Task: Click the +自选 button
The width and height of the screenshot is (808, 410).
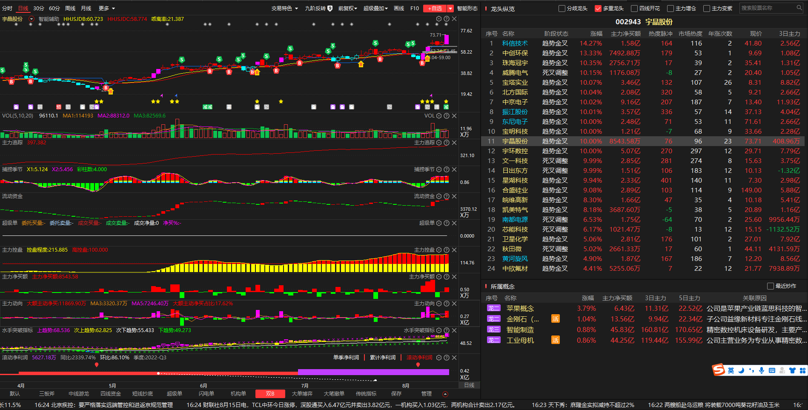Action: pyautogui.click(x=435, y=9)
